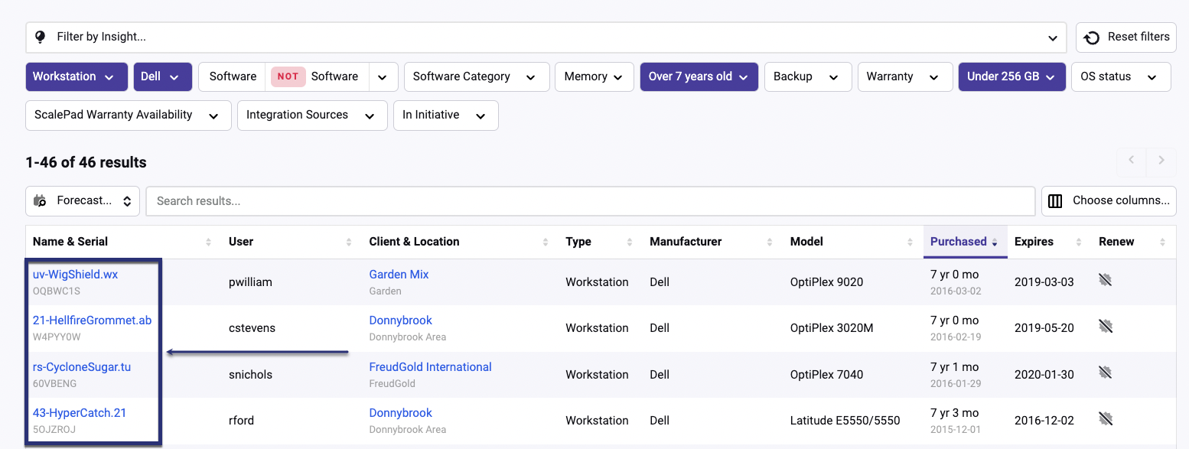Click the lightbulb insight icon
Viewport: 1189px width, 449px height.
coord(41,37)
